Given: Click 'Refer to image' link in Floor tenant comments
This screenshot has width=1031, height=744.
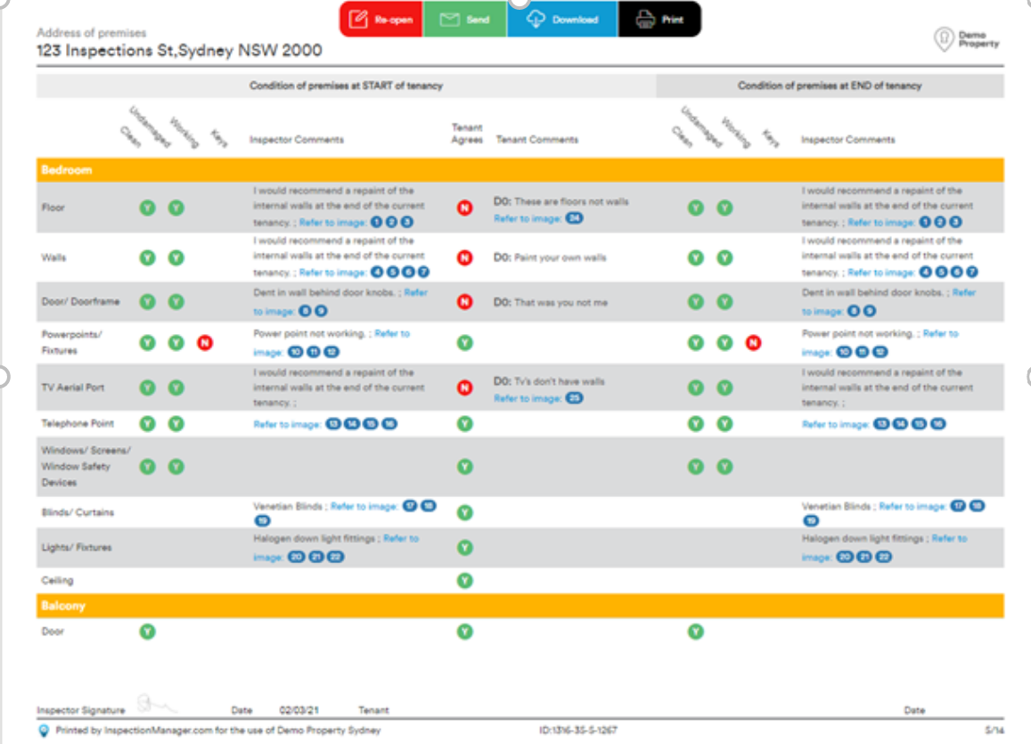Looking at the screenshot, I should pos(528,218).
